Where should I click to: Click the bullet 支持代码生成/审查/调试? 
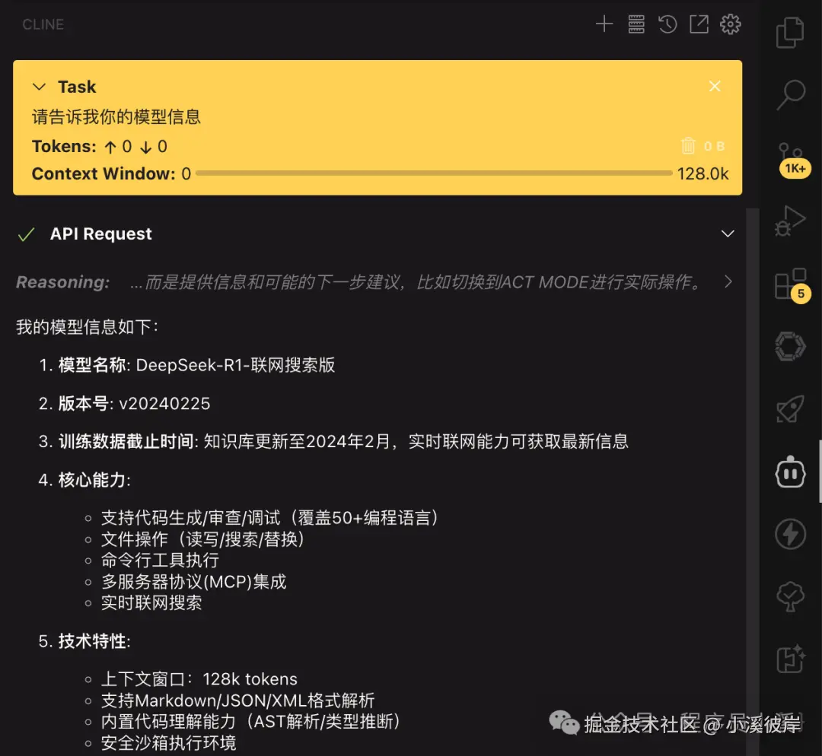click(271, 518)
